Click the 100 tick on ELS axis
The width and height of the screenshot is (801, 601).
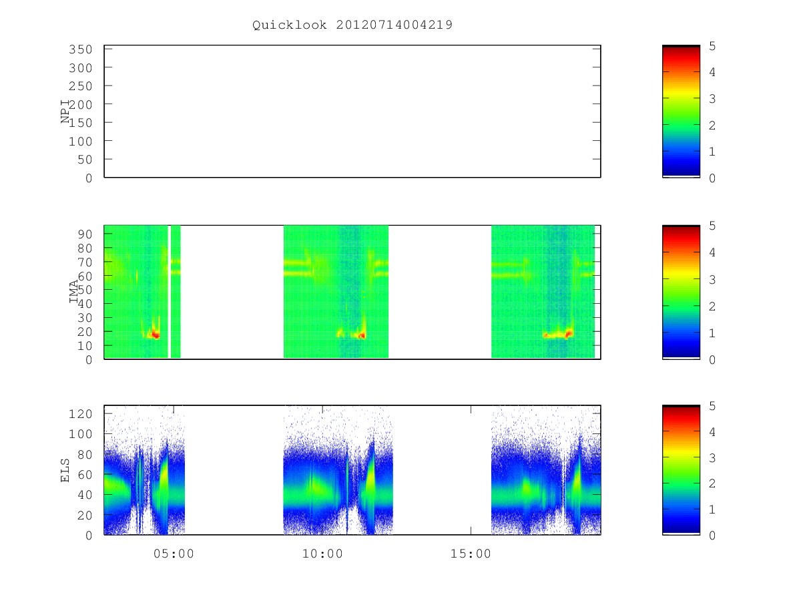81,434
